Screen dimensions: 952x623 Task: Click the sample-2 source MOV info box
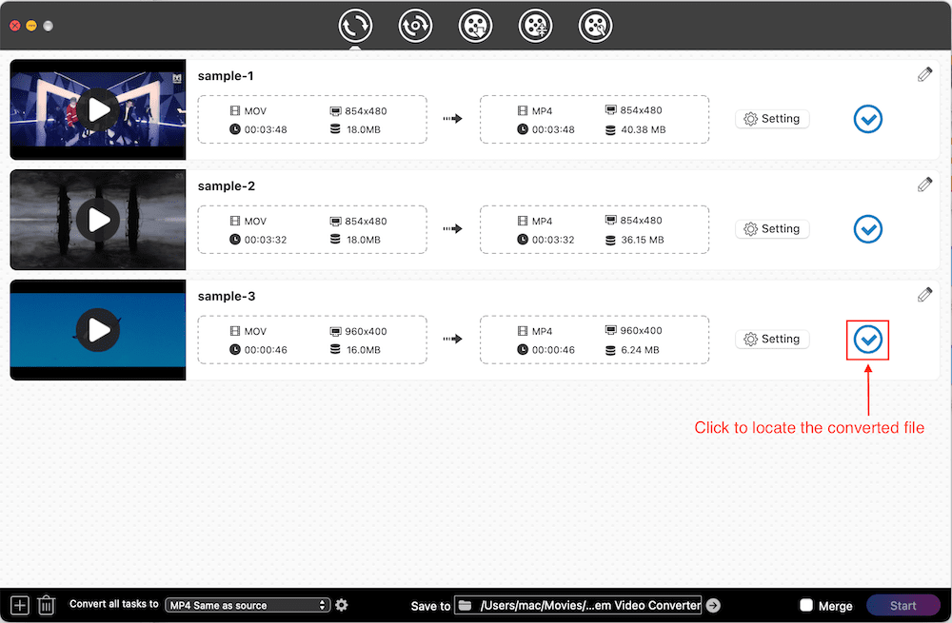(x=312, y=229)
